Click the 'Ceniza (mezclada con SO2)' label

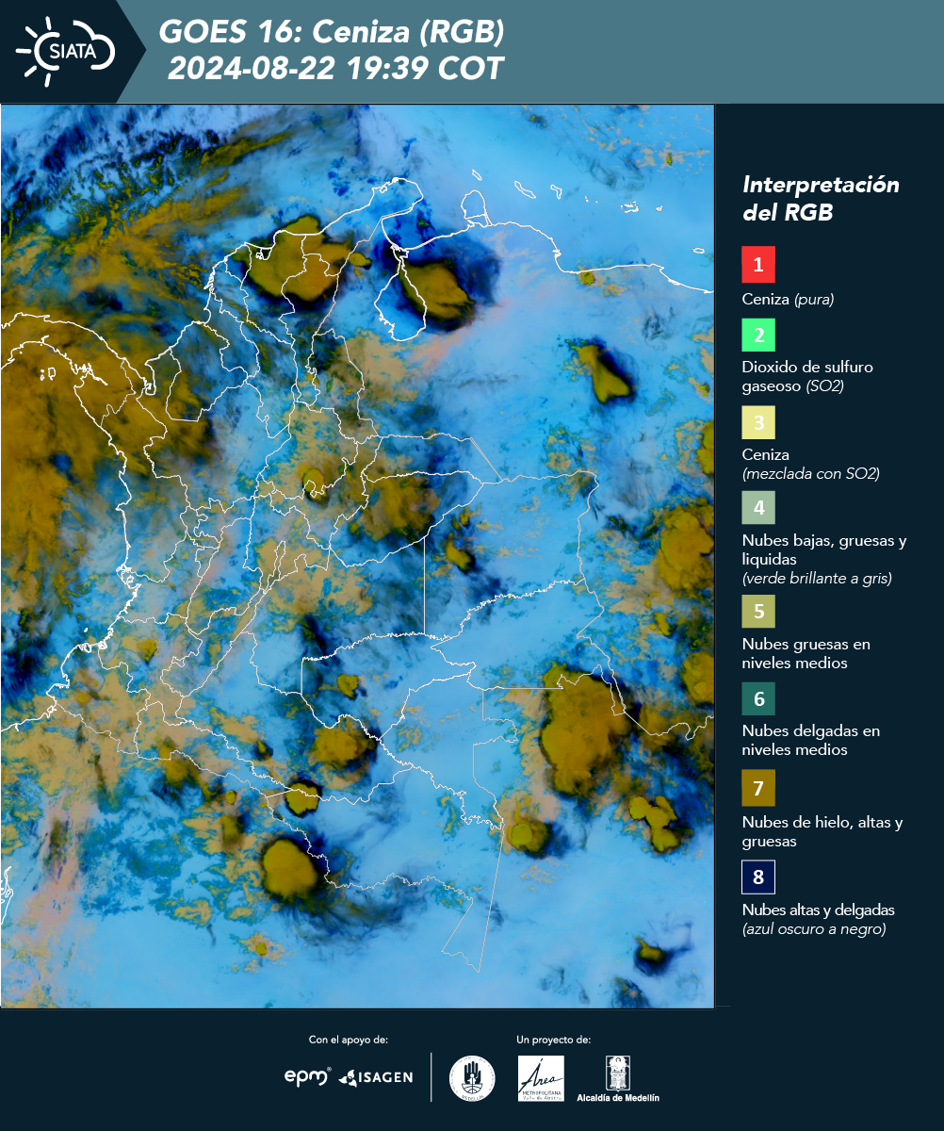811,464
